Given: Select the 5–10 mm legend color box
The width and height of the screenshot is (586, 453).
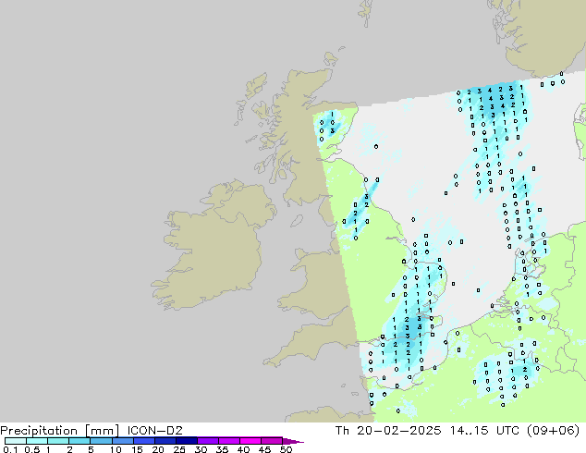Looking at the screenshot, I should point(101,441).
